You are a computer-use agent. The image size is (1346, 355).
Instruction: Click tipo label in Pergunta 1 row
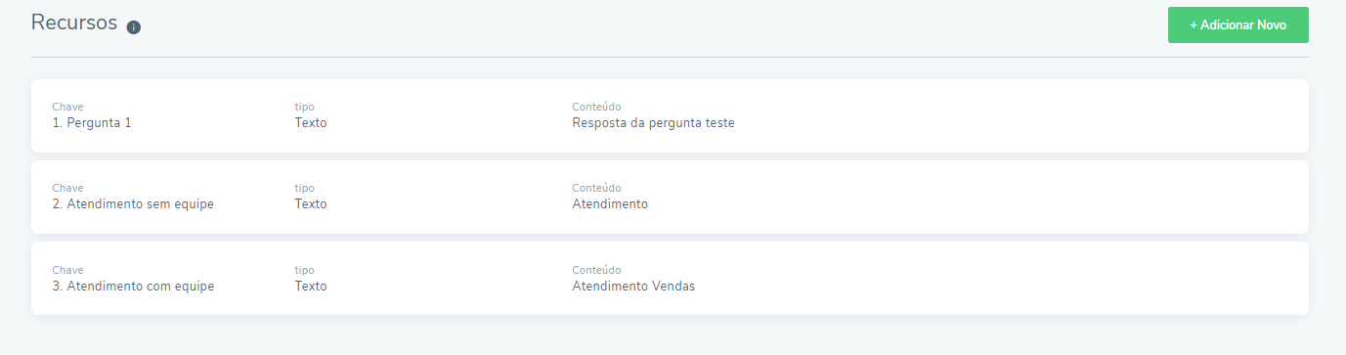tap(304, 107)
